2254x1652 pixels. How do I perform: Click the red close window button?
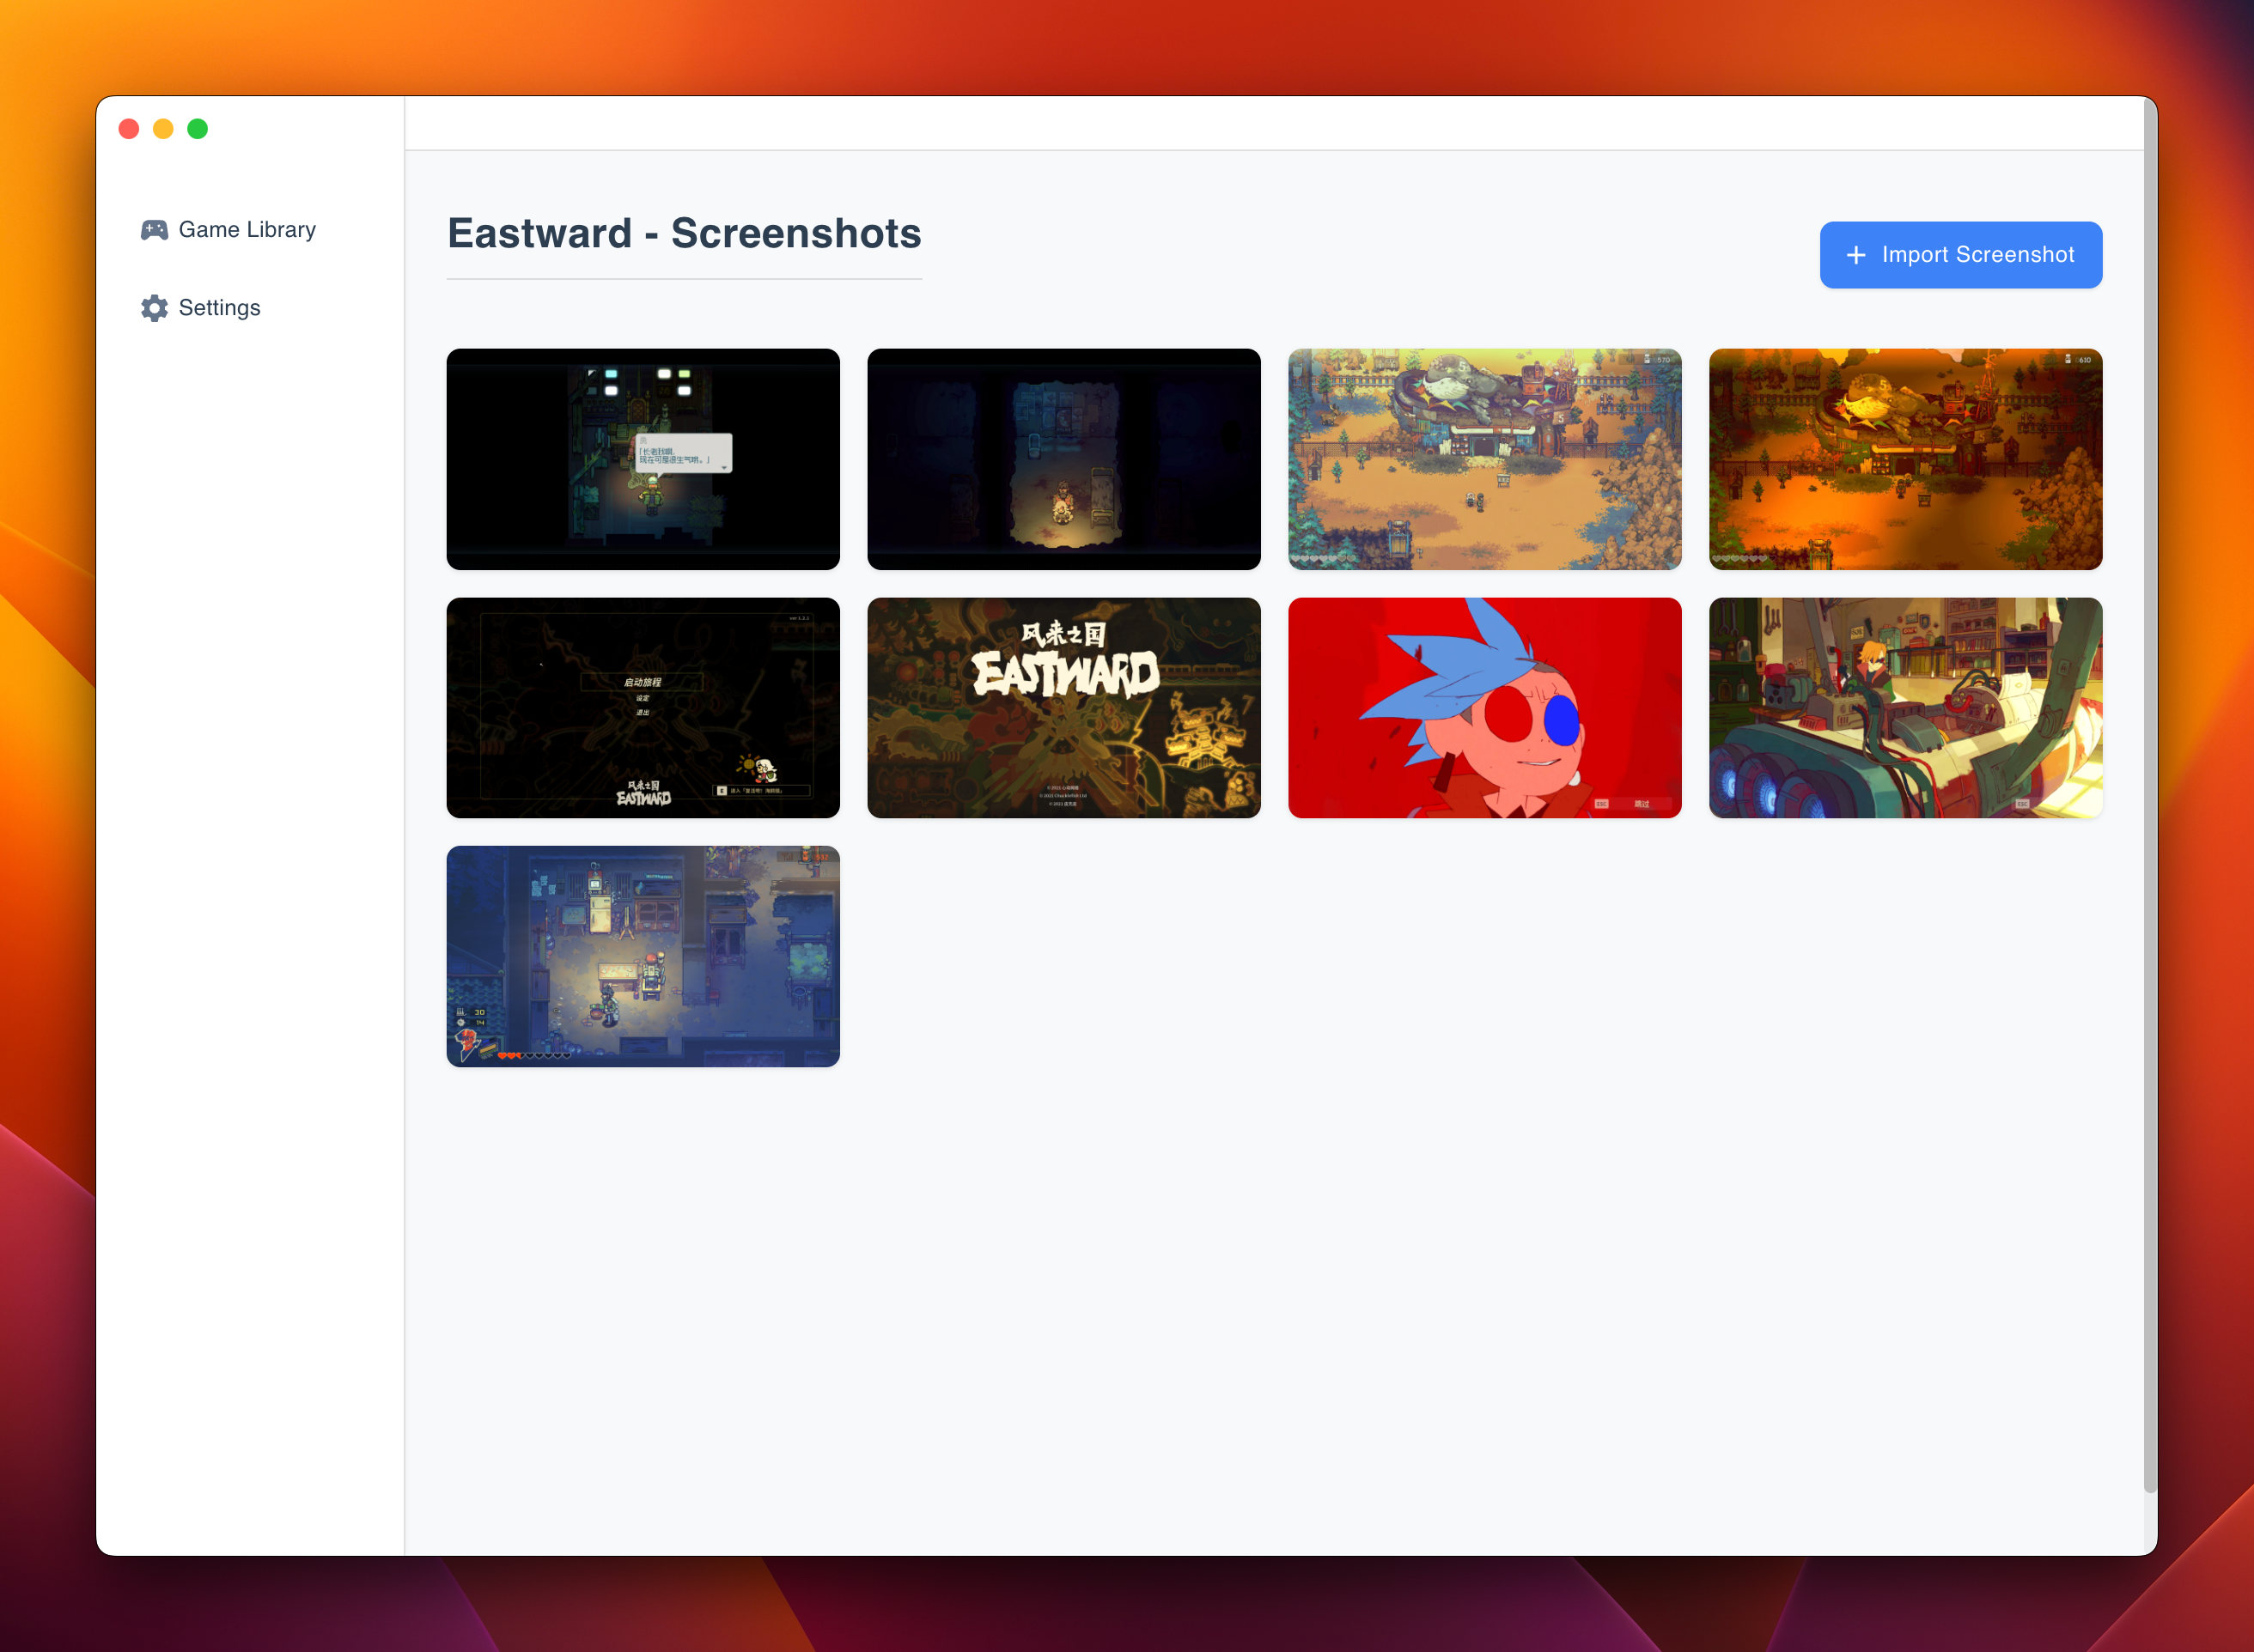click(x=129, y=129)
